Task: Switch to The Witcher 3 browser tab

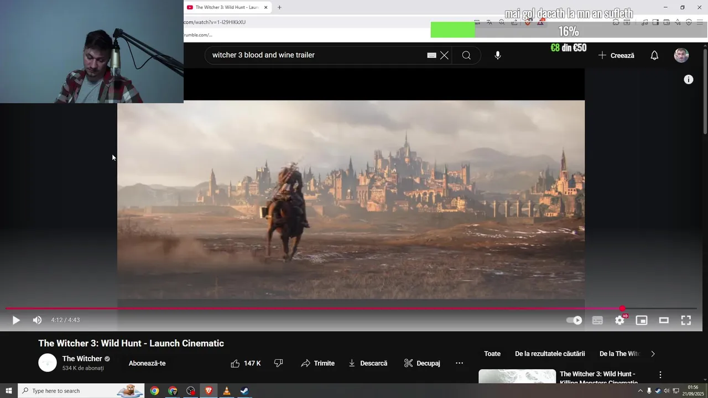Action: tap(227, 7)
